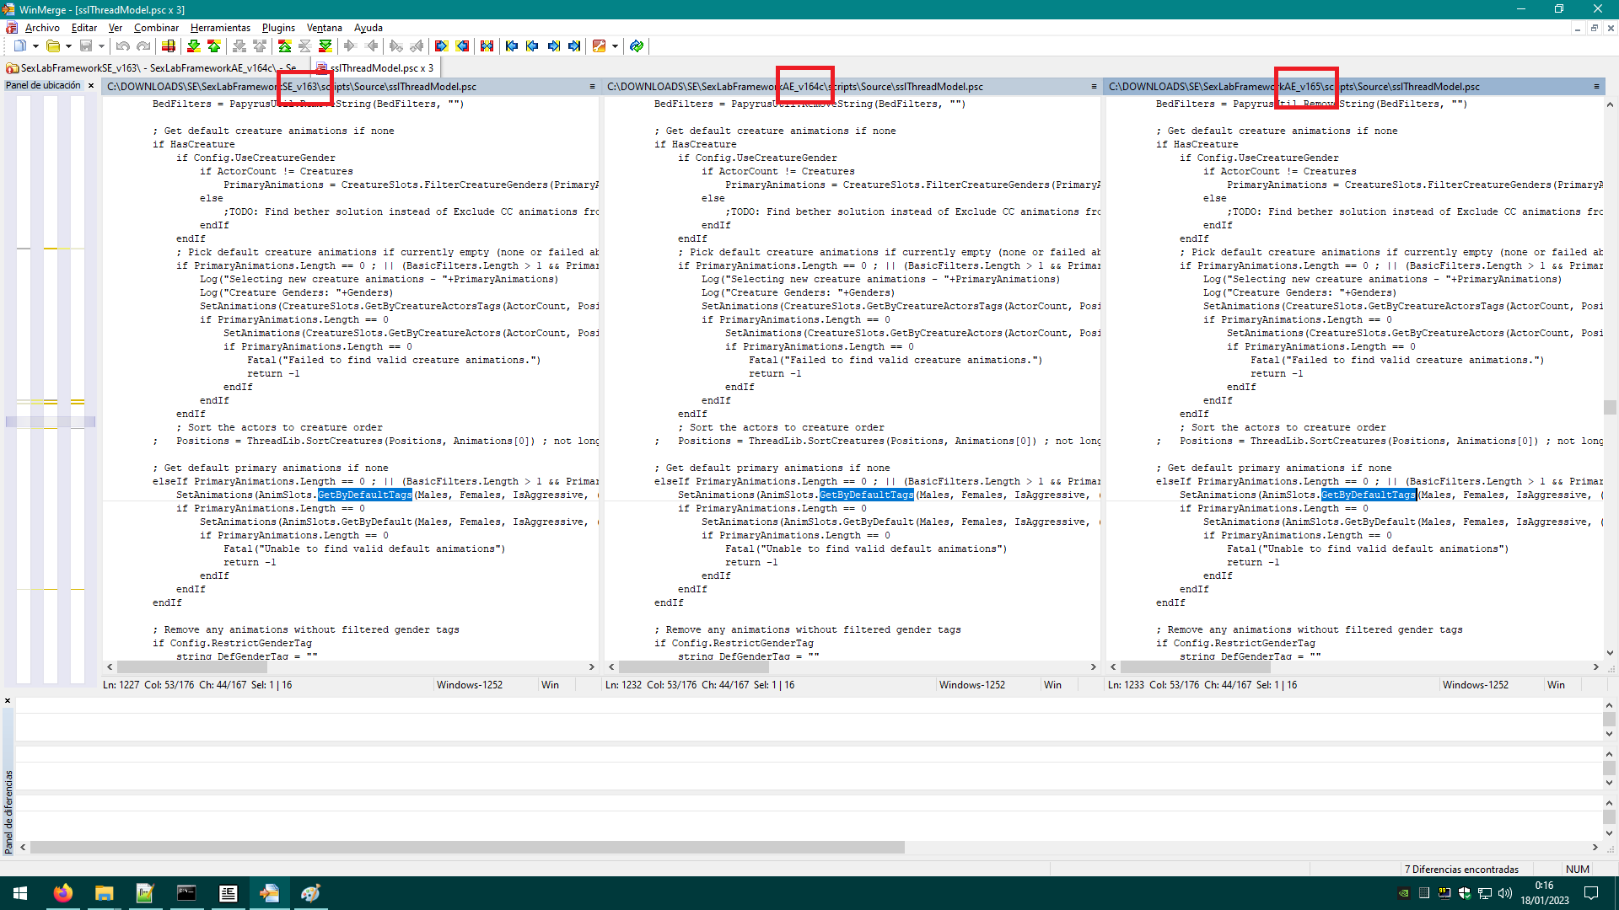Screen dimensions: 1619x910
Task: Click the Copy all to right icon
Action: coord(442,46)
